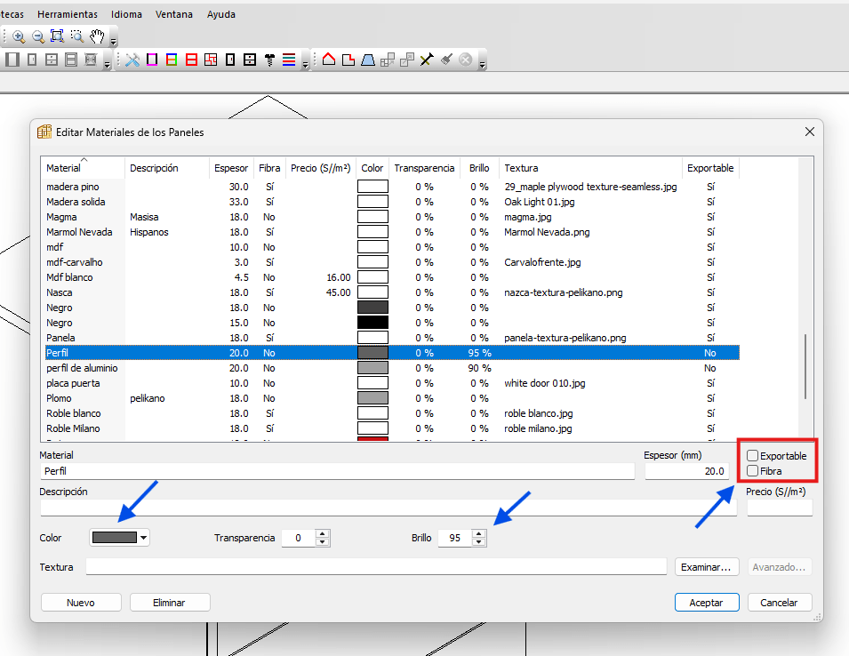Click the zoom out magnifier icon

click(x=38, y=36)
